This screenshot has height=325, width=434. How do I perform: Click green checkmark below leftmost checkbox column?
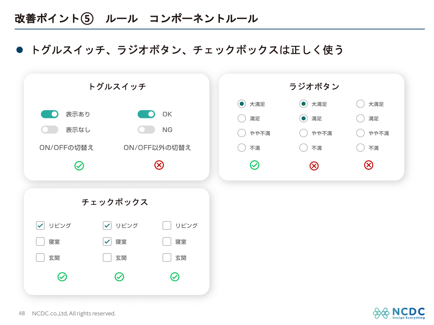(62, 277)
